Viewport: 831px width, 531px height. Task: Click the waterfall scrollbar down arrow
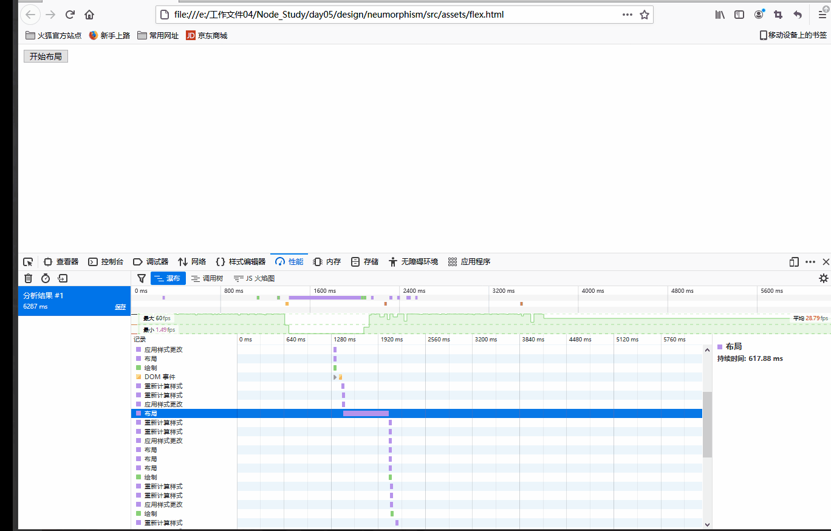(707, 524)
